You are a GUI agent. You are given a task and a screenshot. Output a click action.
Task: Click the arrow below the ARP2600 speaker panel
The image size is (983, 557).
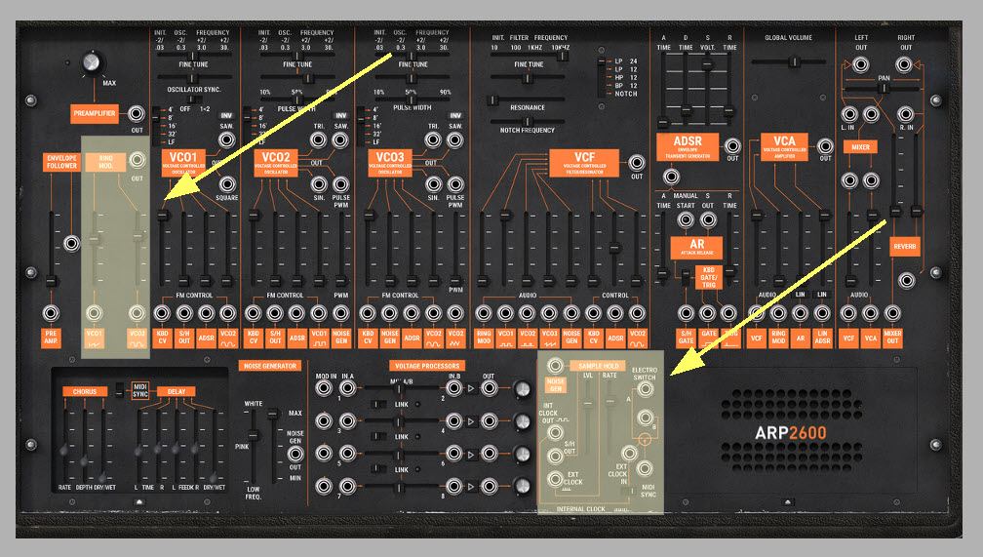point(789,501)
